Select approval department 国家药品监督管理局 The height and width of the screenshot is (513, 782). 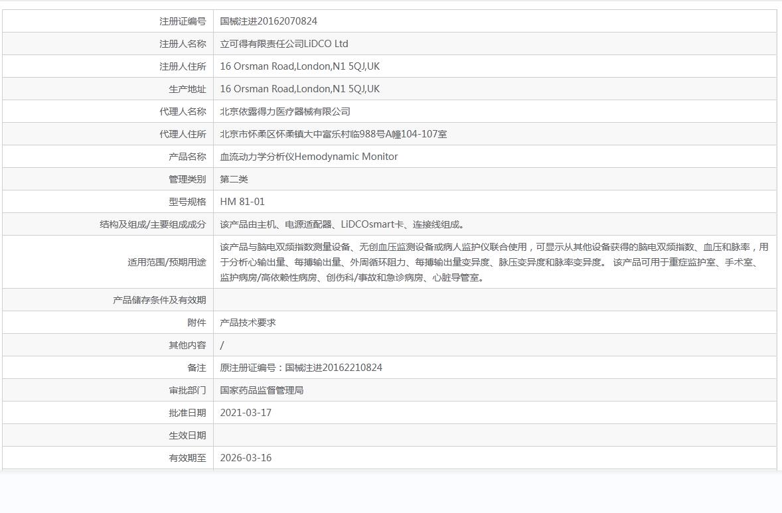pos(262,390)
